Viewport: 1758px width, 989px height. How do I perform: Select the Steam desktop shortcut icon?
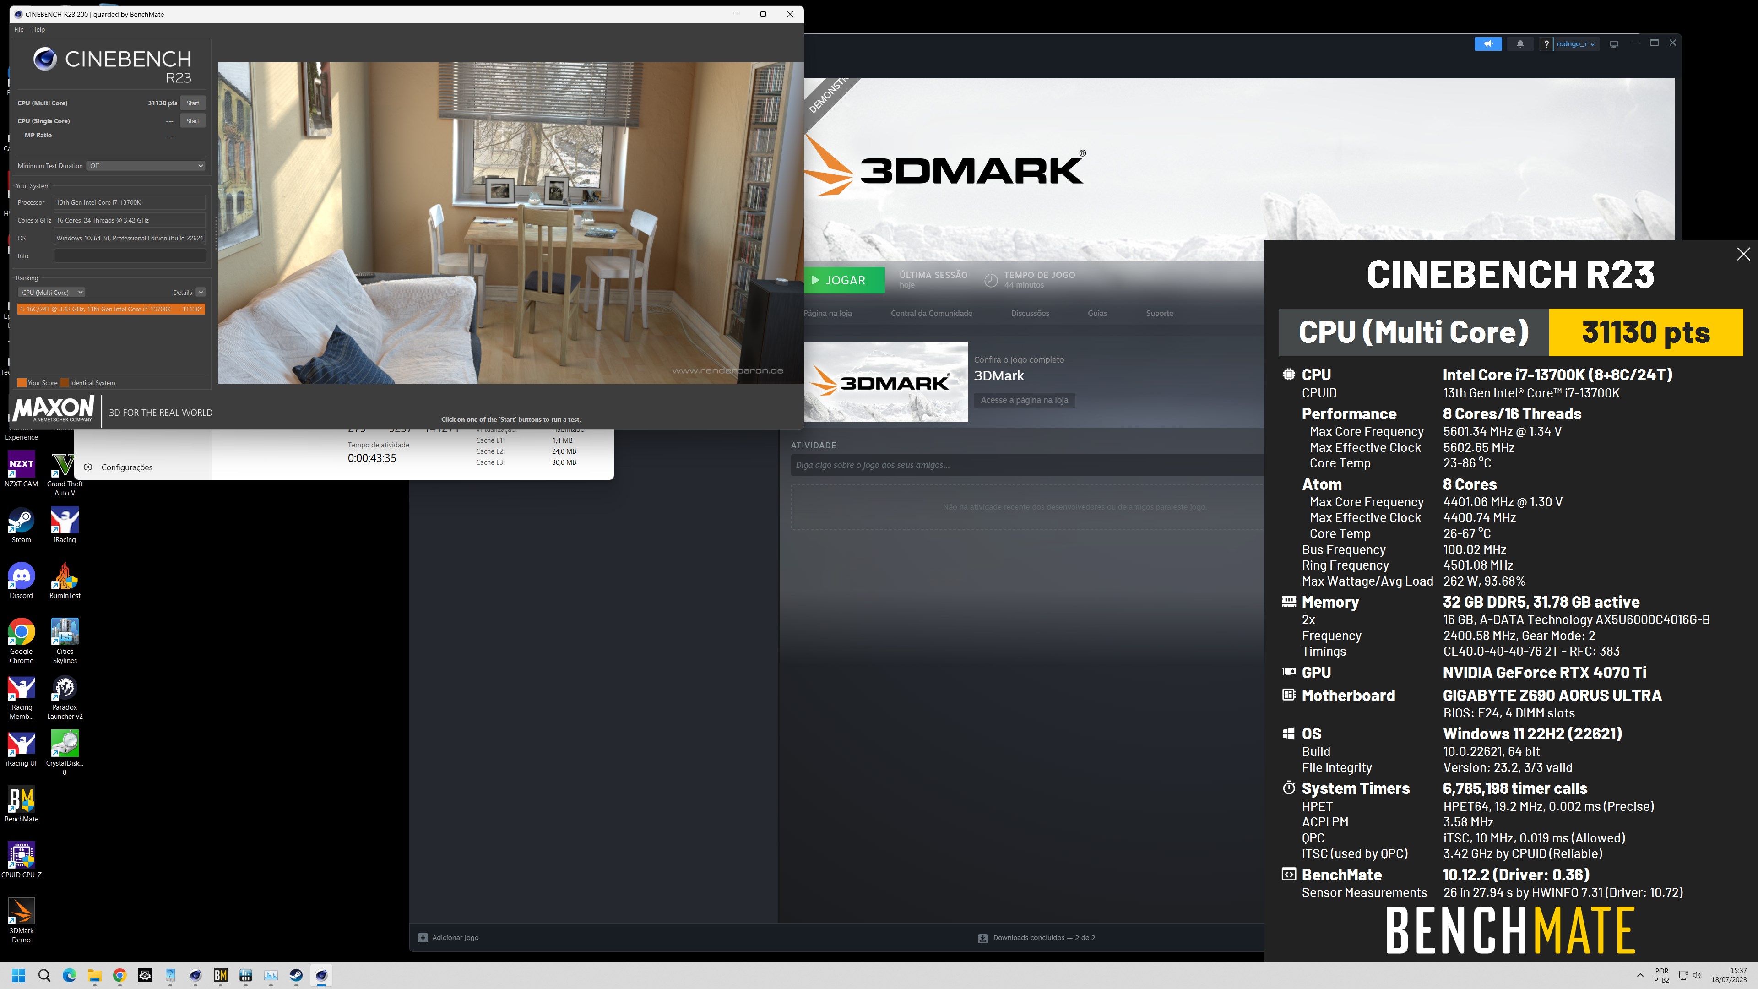(21, 526)
